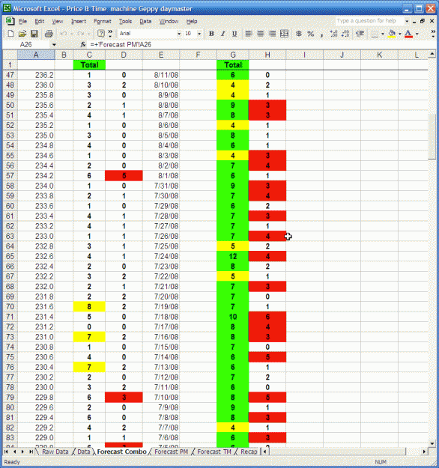Expand the Undo history dropdown arrow
This screenshot has width=439, height=468.
(72, 34)
